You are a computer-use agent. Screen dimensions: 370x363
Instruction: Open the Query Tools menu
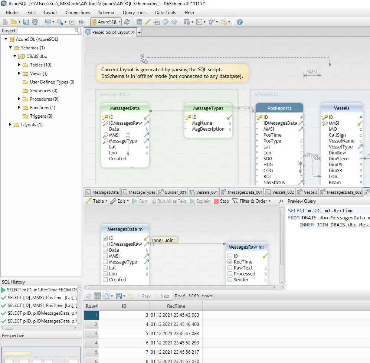(134, 13)
